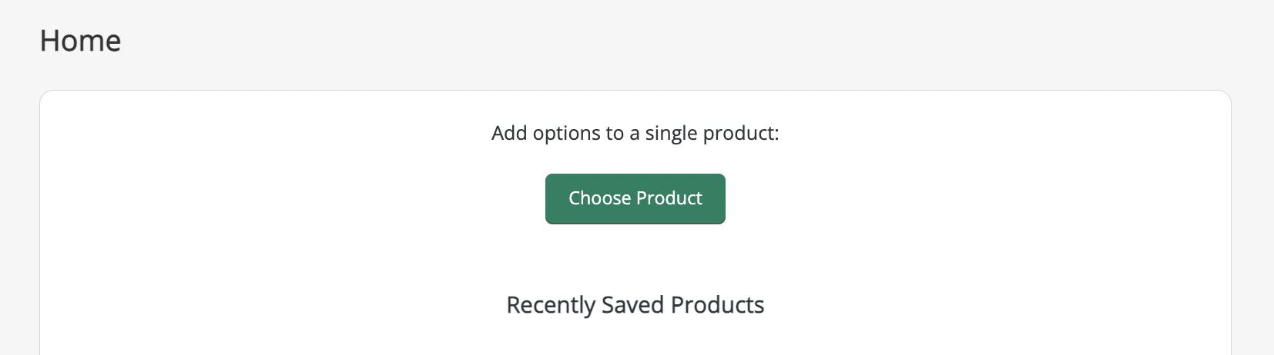The width and height of the screenshot is (1274, 355).
Task: Click blank space between Choose Product and Recently Saved Products
Action: (635, 257)
